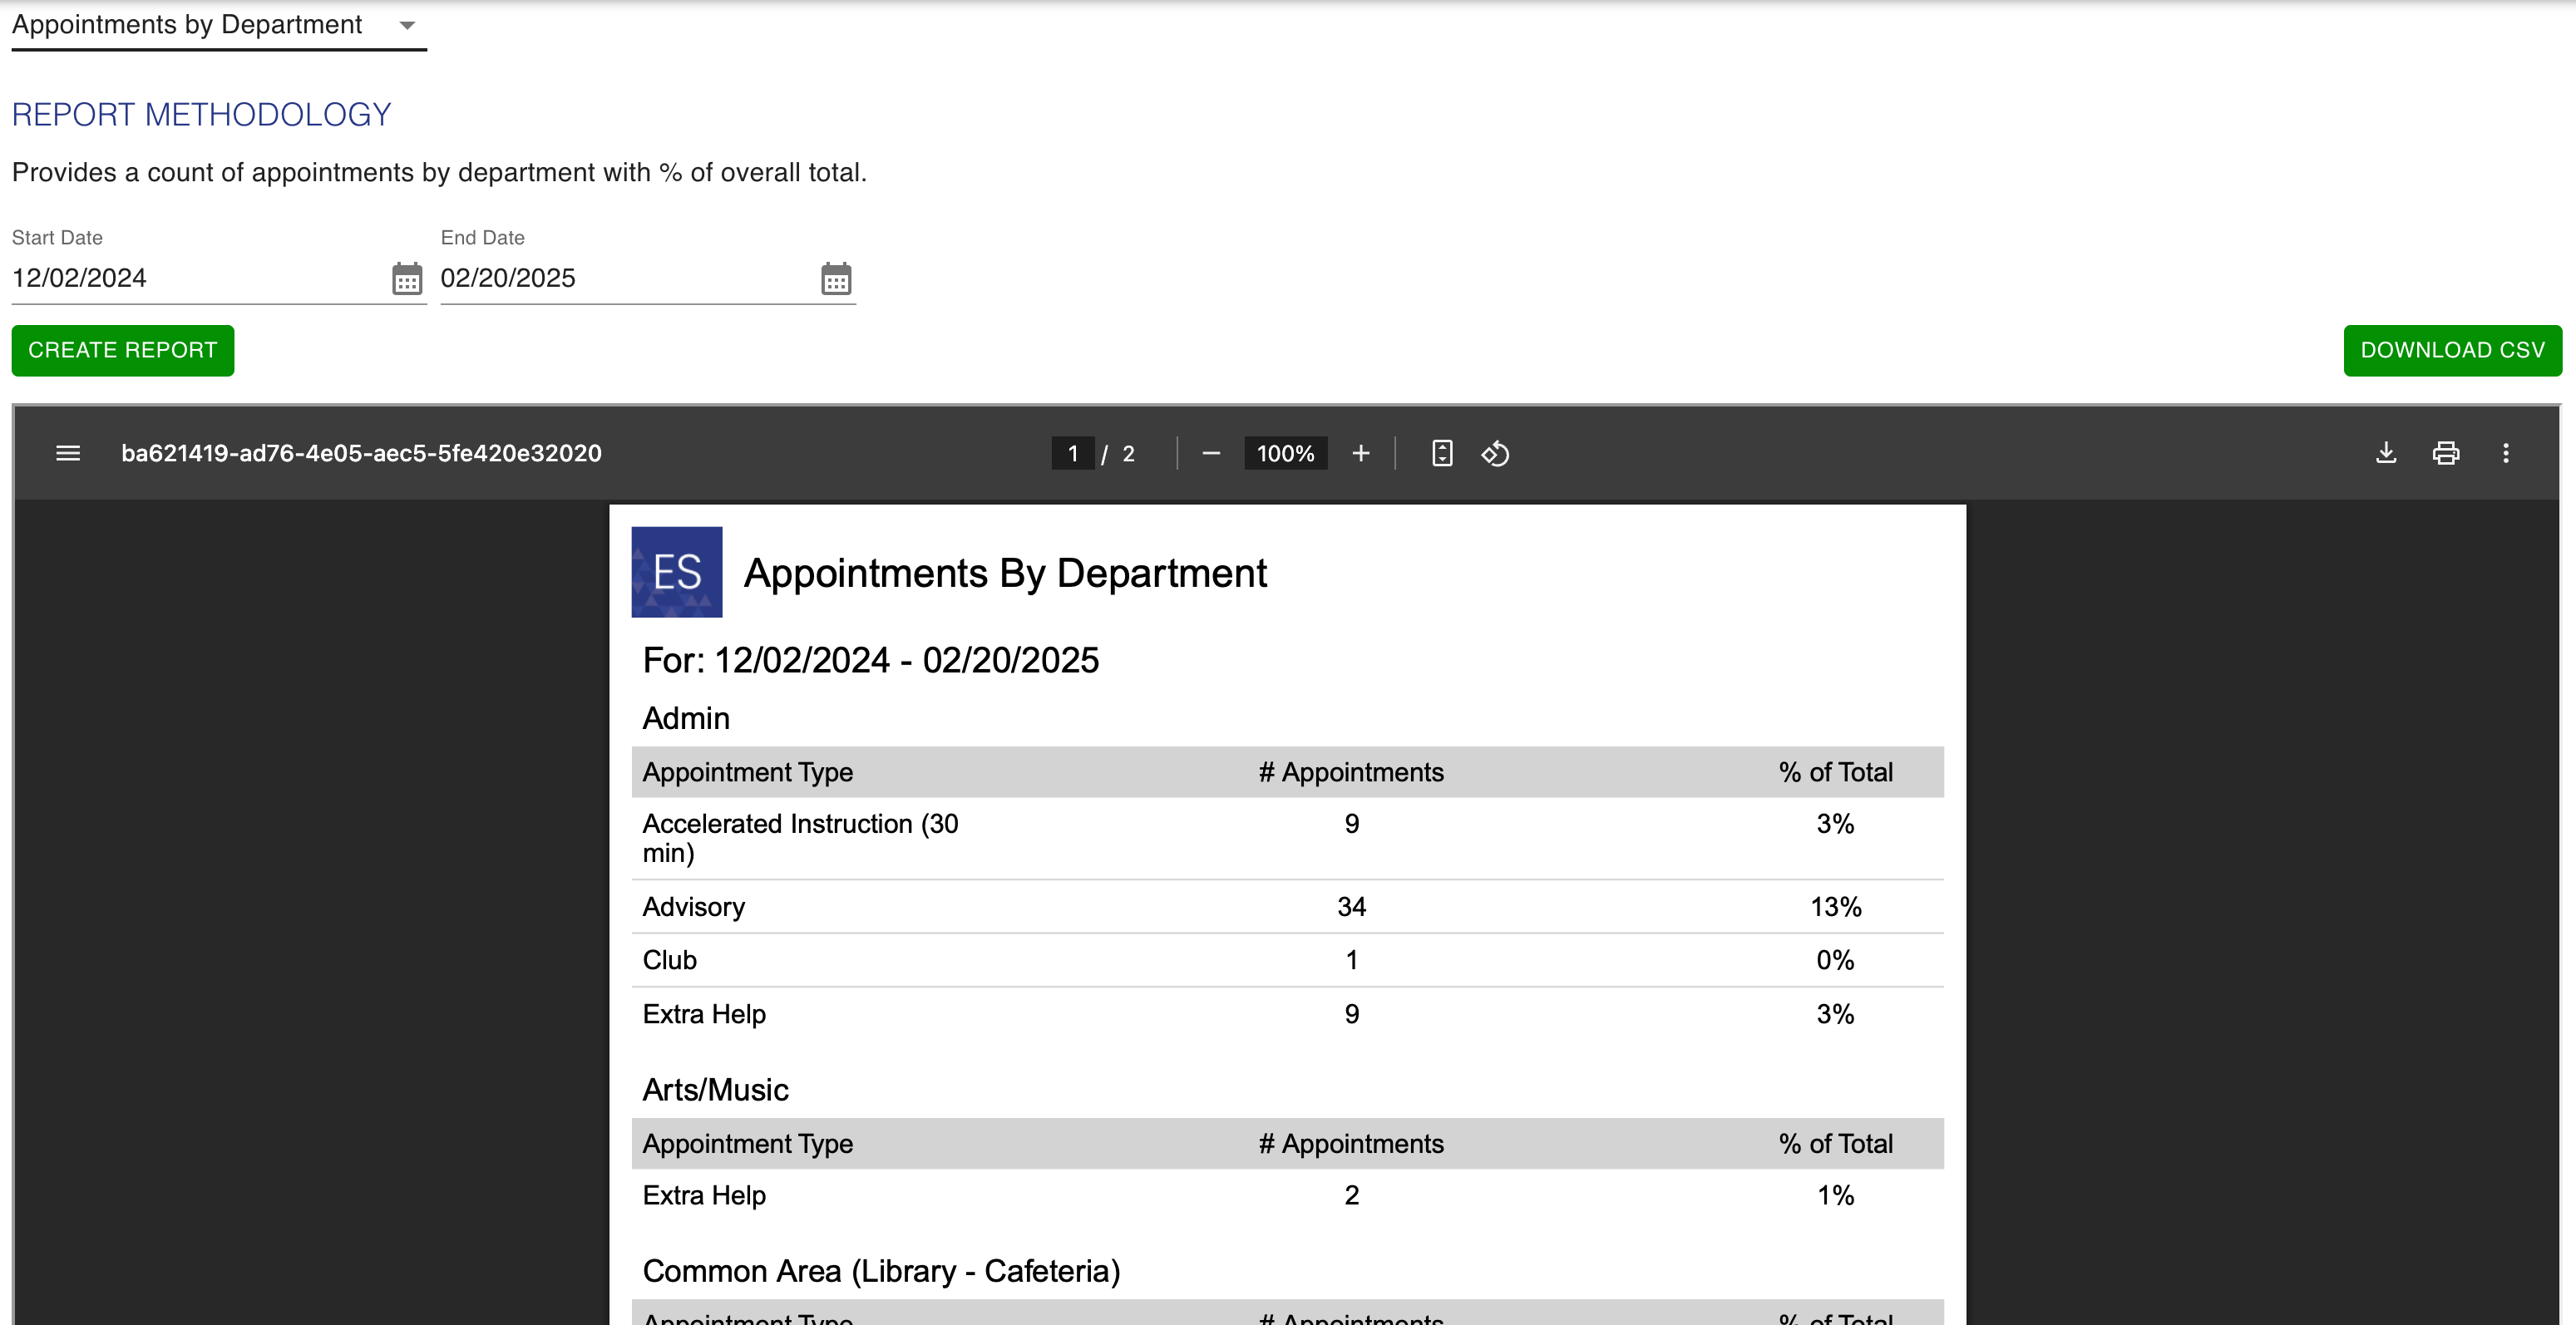Open the Start Date calendar picker
This screenshot has height=1325, width=2576.
pos(406,279)
